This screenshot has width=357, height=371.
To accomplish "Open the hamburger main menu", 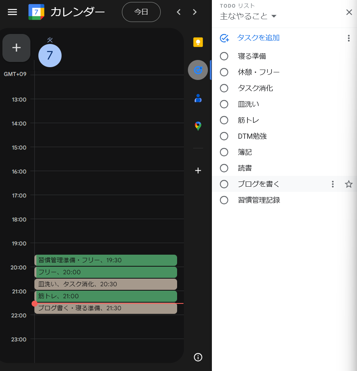I will pyautogui.click(x=12, y=12).
